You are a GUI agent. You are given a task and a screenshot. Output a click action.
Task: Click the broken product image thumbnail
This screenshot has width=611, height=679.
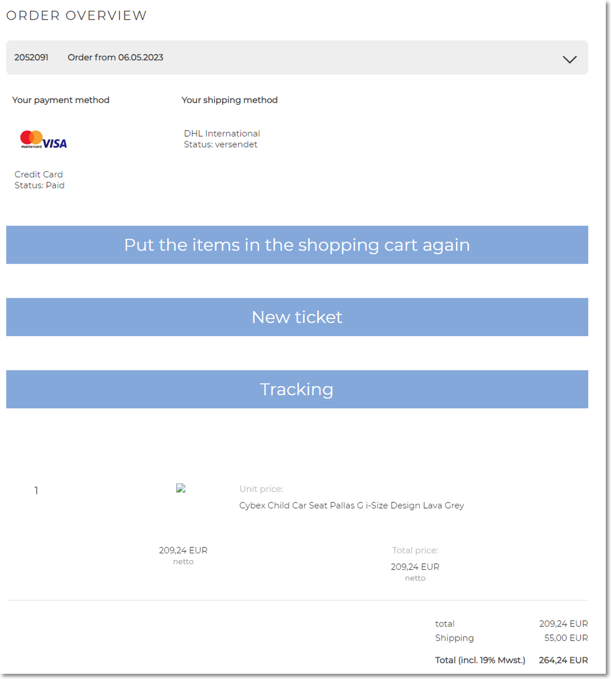[x=181, y=489]
